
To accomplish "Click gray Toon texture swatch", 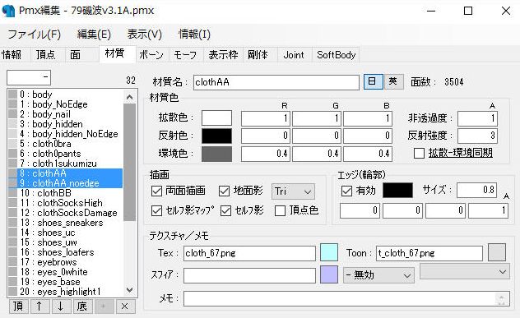I will 497,252.
